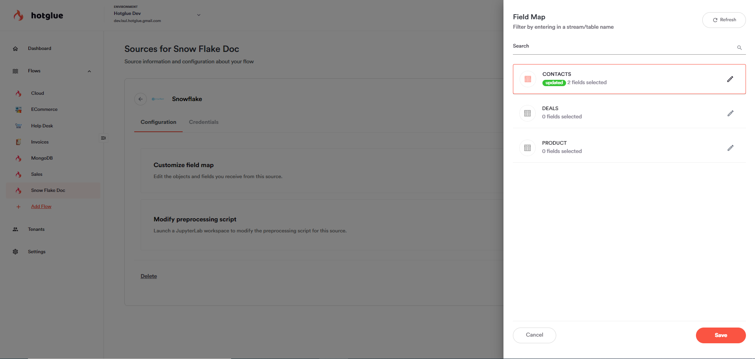Click the Flows stack icon
This screenshot has width=755, height=359.
tap(15, 71)
